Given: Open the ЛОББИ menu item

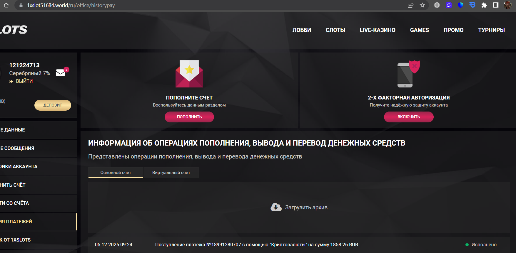Looking at the screenshot, I should (x=302, y=30).
